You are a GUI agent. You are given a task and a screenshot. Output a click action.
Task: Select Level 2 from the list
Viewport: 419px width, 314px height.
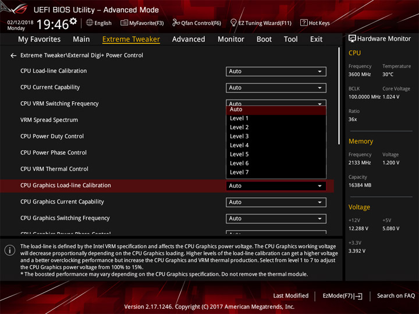pyautogui.click(x=276, y=127)
